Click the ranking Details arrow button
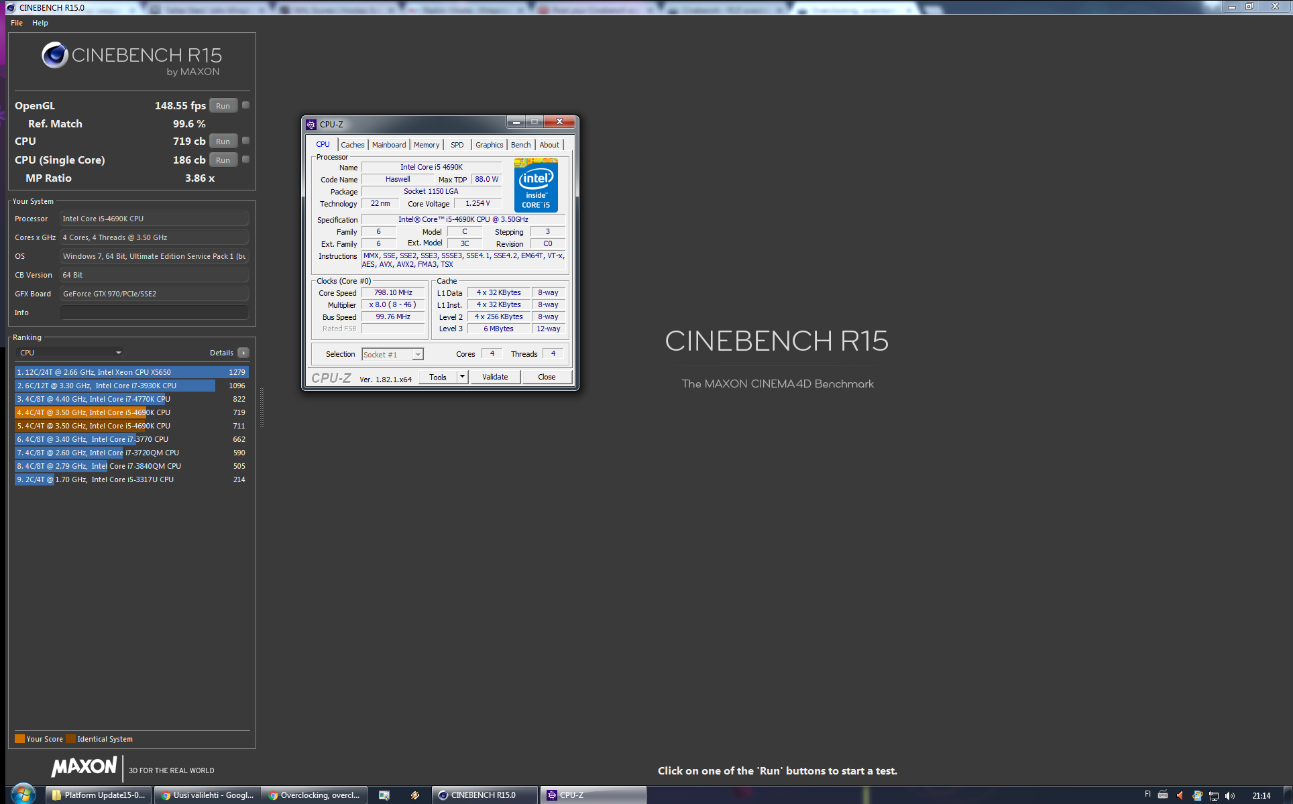Image resolution: width=1293 pixels, height=804 pixels. click(x=243, y=353)
